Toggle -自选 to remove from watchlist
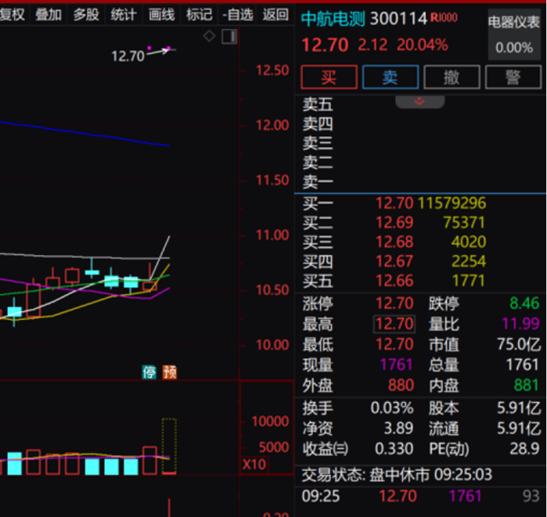547x517 pixels. [237, 14]
